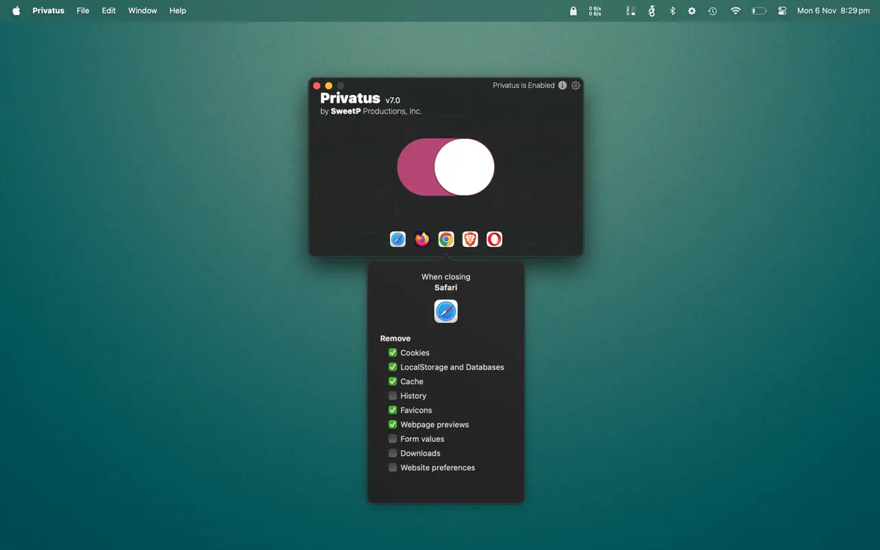Select the Opera browser icon
This screenshot has height=550, width=880.
click(494, 239)
